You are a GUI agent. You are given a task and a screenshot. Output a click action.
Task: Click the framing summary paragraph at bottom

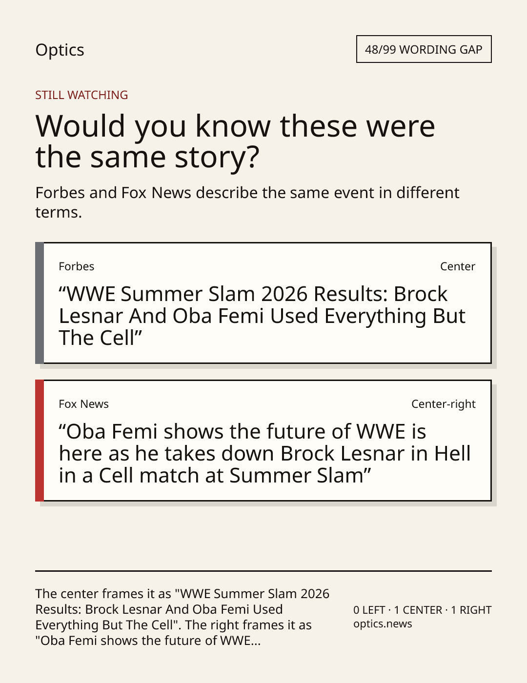pyautogui.click(x=182, y=617)
